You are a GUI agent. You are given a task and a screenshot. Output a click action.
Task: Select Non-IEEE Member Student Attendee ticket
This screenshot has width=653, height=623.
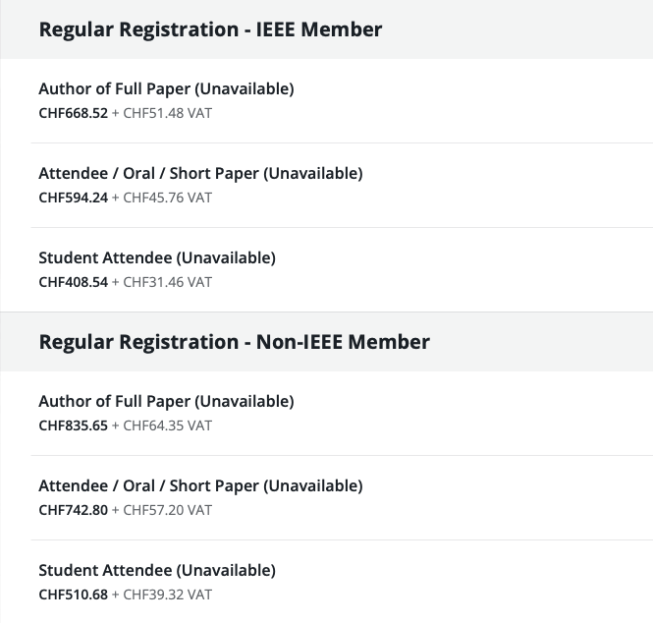[157, 570]
